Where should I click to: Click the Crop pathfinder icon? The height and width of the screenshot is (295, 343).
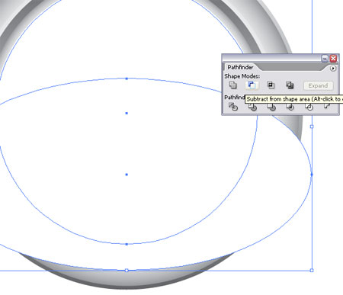click(290, 107)
